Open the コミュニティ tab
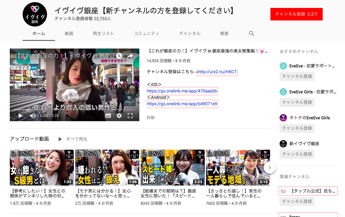 (147, 34)
